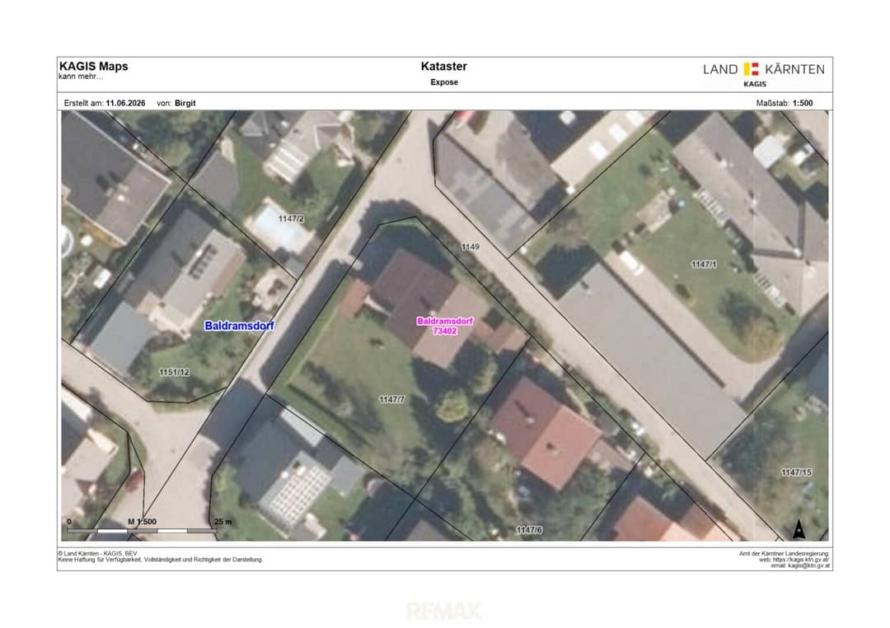
Task: Click the KAGIS Maps title text
Action: point(94,66)
